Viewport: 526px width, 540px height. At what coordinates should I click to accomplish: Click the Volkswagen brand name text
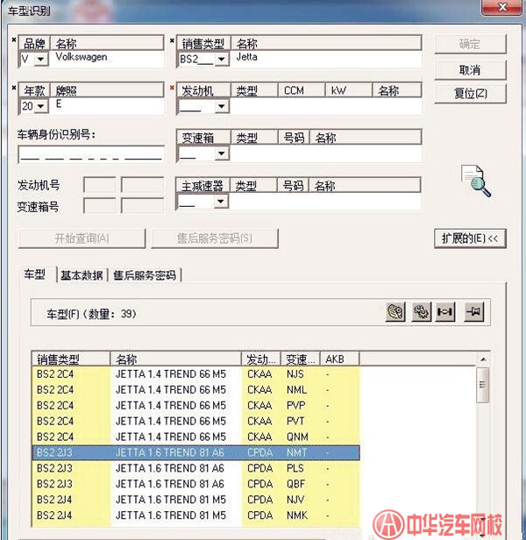(x=82, y=57)
